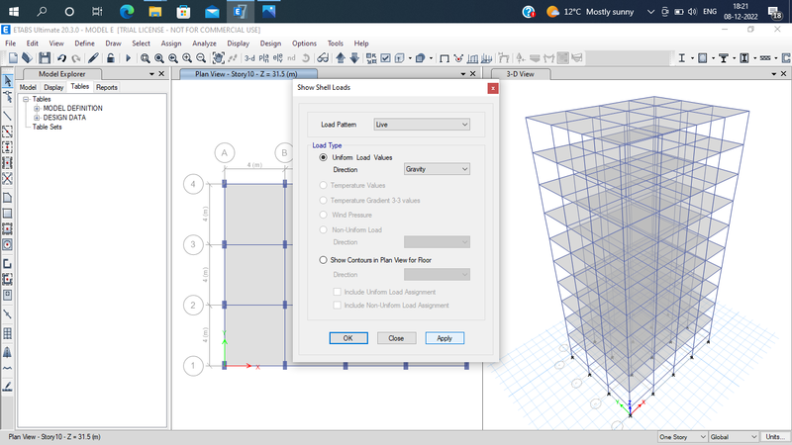Click Apply in Show Shell Loads dialog

coord(445,338)
